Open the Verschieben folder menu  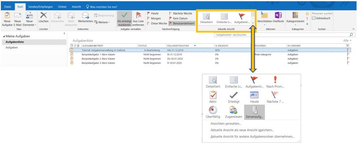(x=265, y=19)
